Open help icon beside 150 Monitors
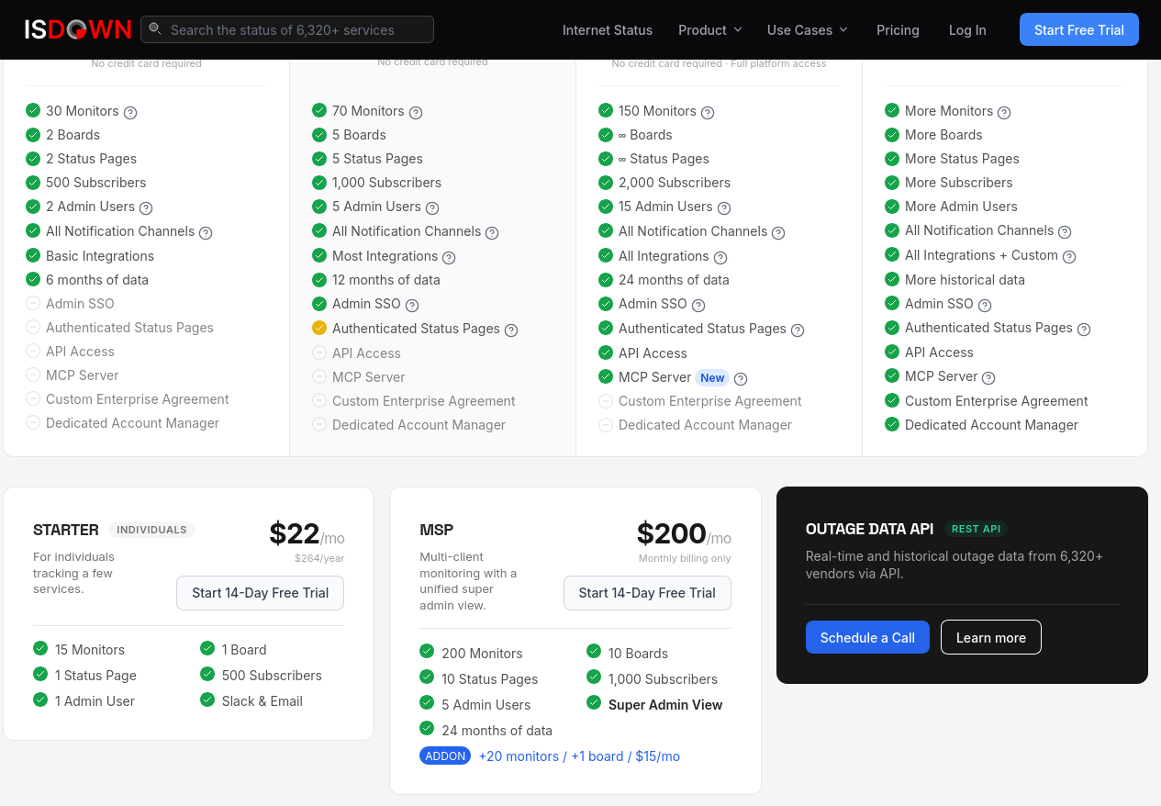The image size is (1161, 806). coord(708,112)
